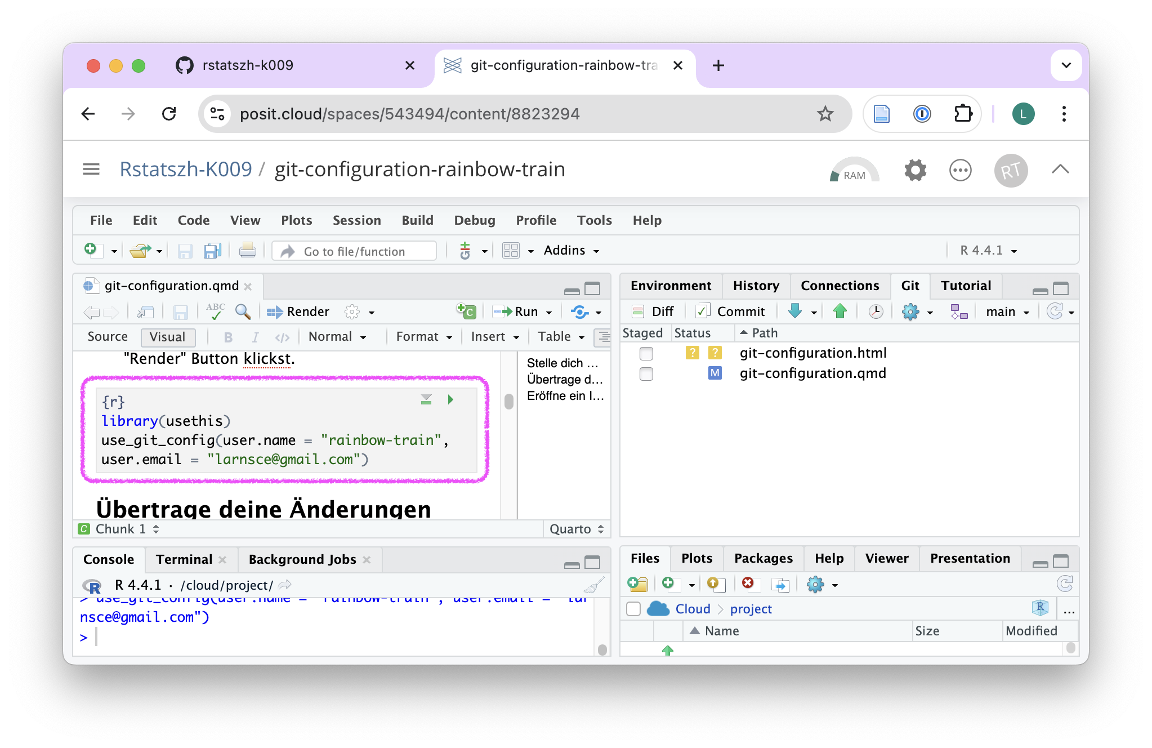Click the Files pane vertical scrollbar thumb
The height and width of the screenshot is (748, 1152).
pyautogui.click(x=1070, y=647)
